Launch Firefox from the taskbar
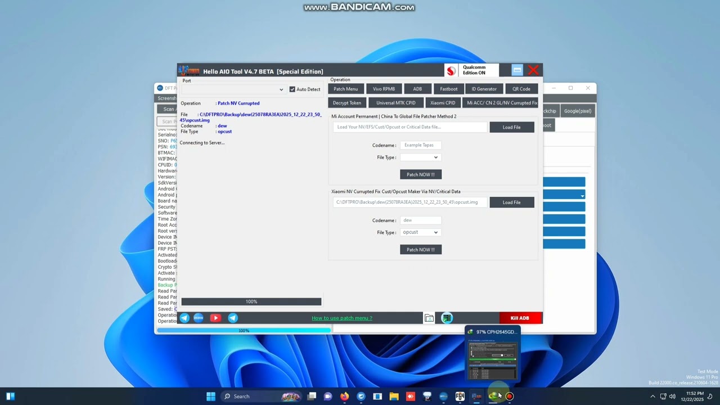This screenshot has width=720, height=405. [344, 396]
